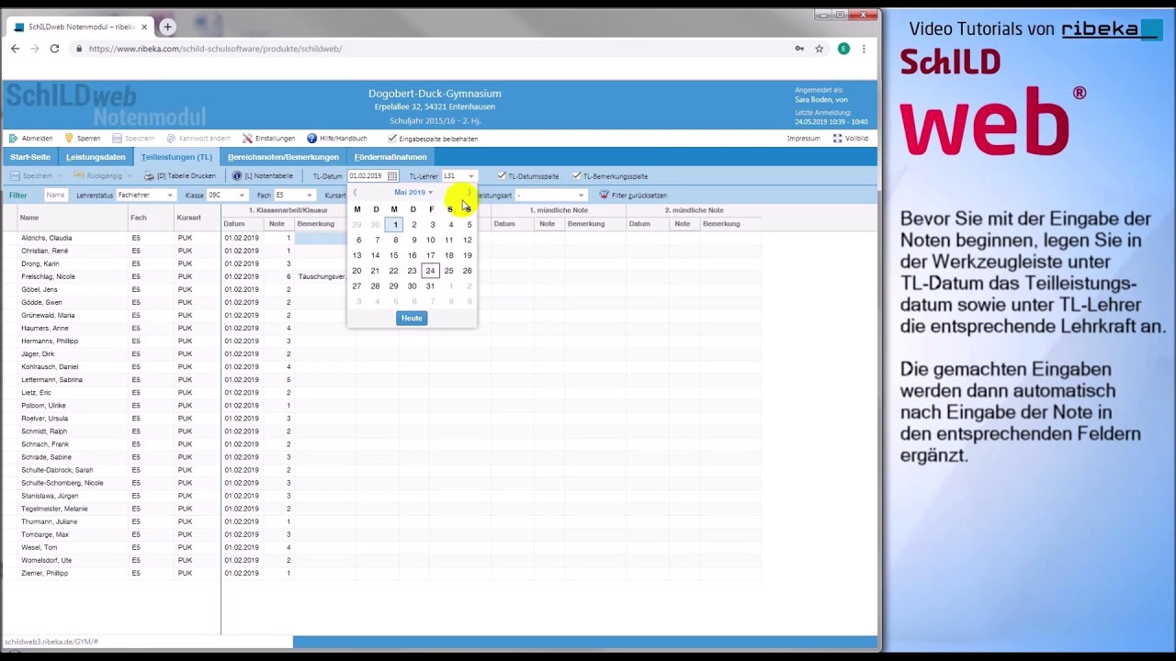Viewport: 1176px width, 661px height.
Task: Switch to Teilleistungen (TL) tab
Action: (176, 157)
